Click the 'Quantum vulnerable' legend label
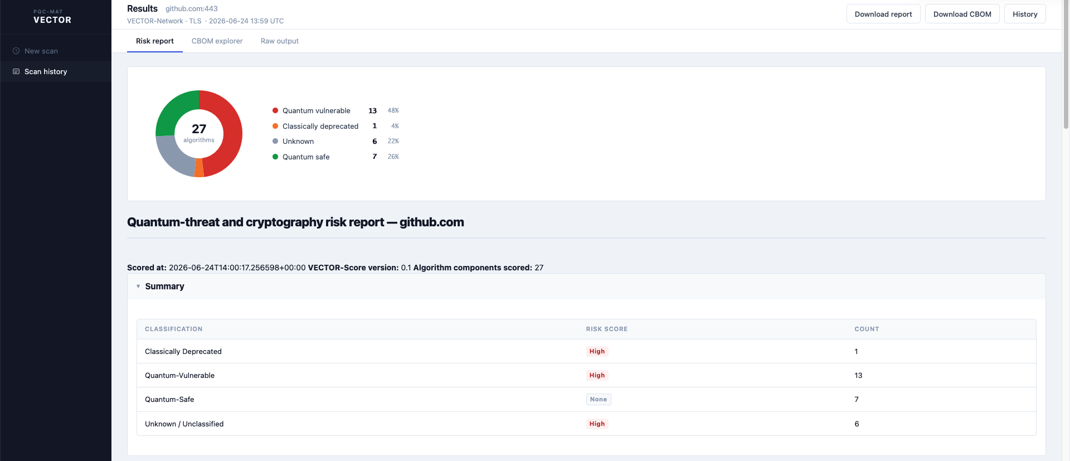The image size is (1070, 461). coord(317,110)
